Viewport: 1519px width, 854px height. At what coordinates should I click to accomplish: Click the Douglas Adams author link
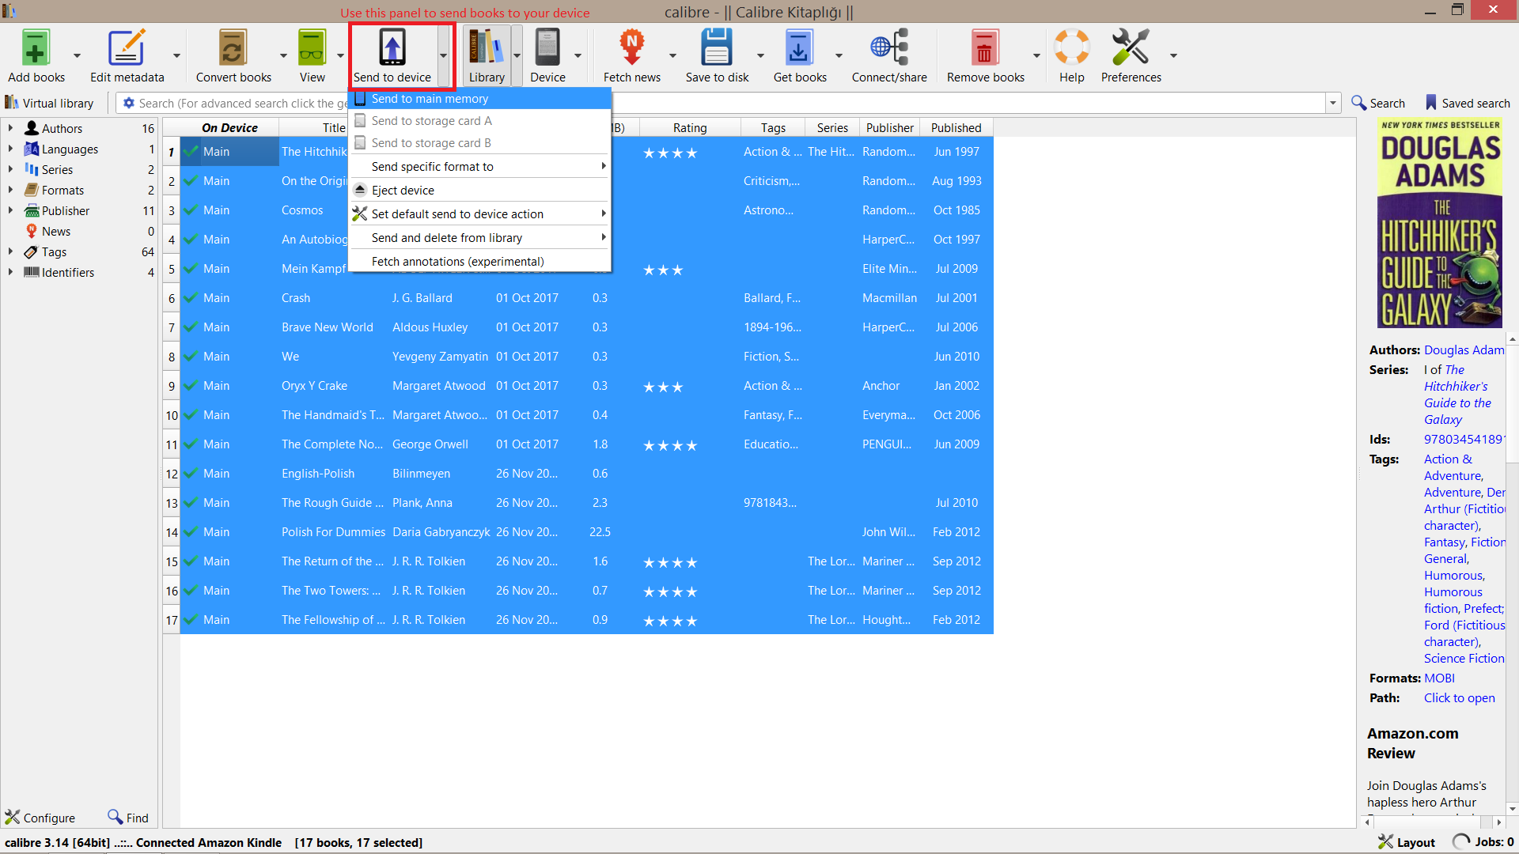(1464, 350)
